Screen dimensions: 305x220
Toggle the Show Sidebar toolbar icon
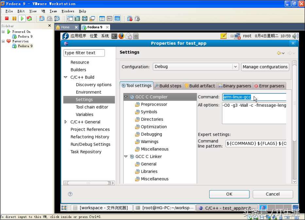(x=70, y=19)
